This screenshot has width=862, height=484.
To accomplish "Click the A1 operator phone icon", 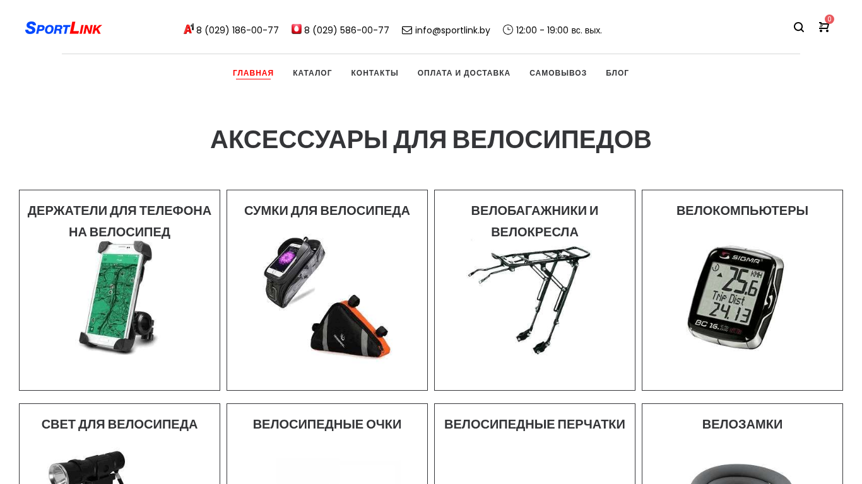I will [189, 29].
